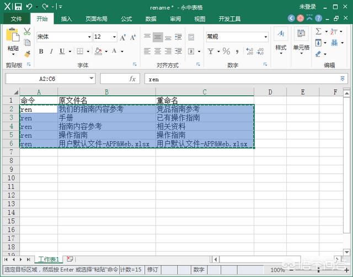This screenshot has width=353, height=277.
Task: Expand underline style dropdown arrow
Action: coord(70,51)
